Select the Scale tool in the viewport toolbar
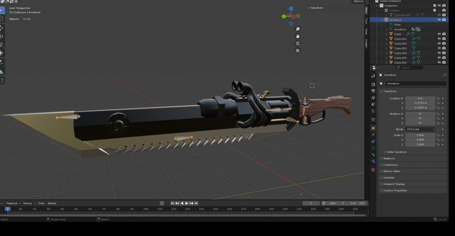455x236 pixels. 1,45
